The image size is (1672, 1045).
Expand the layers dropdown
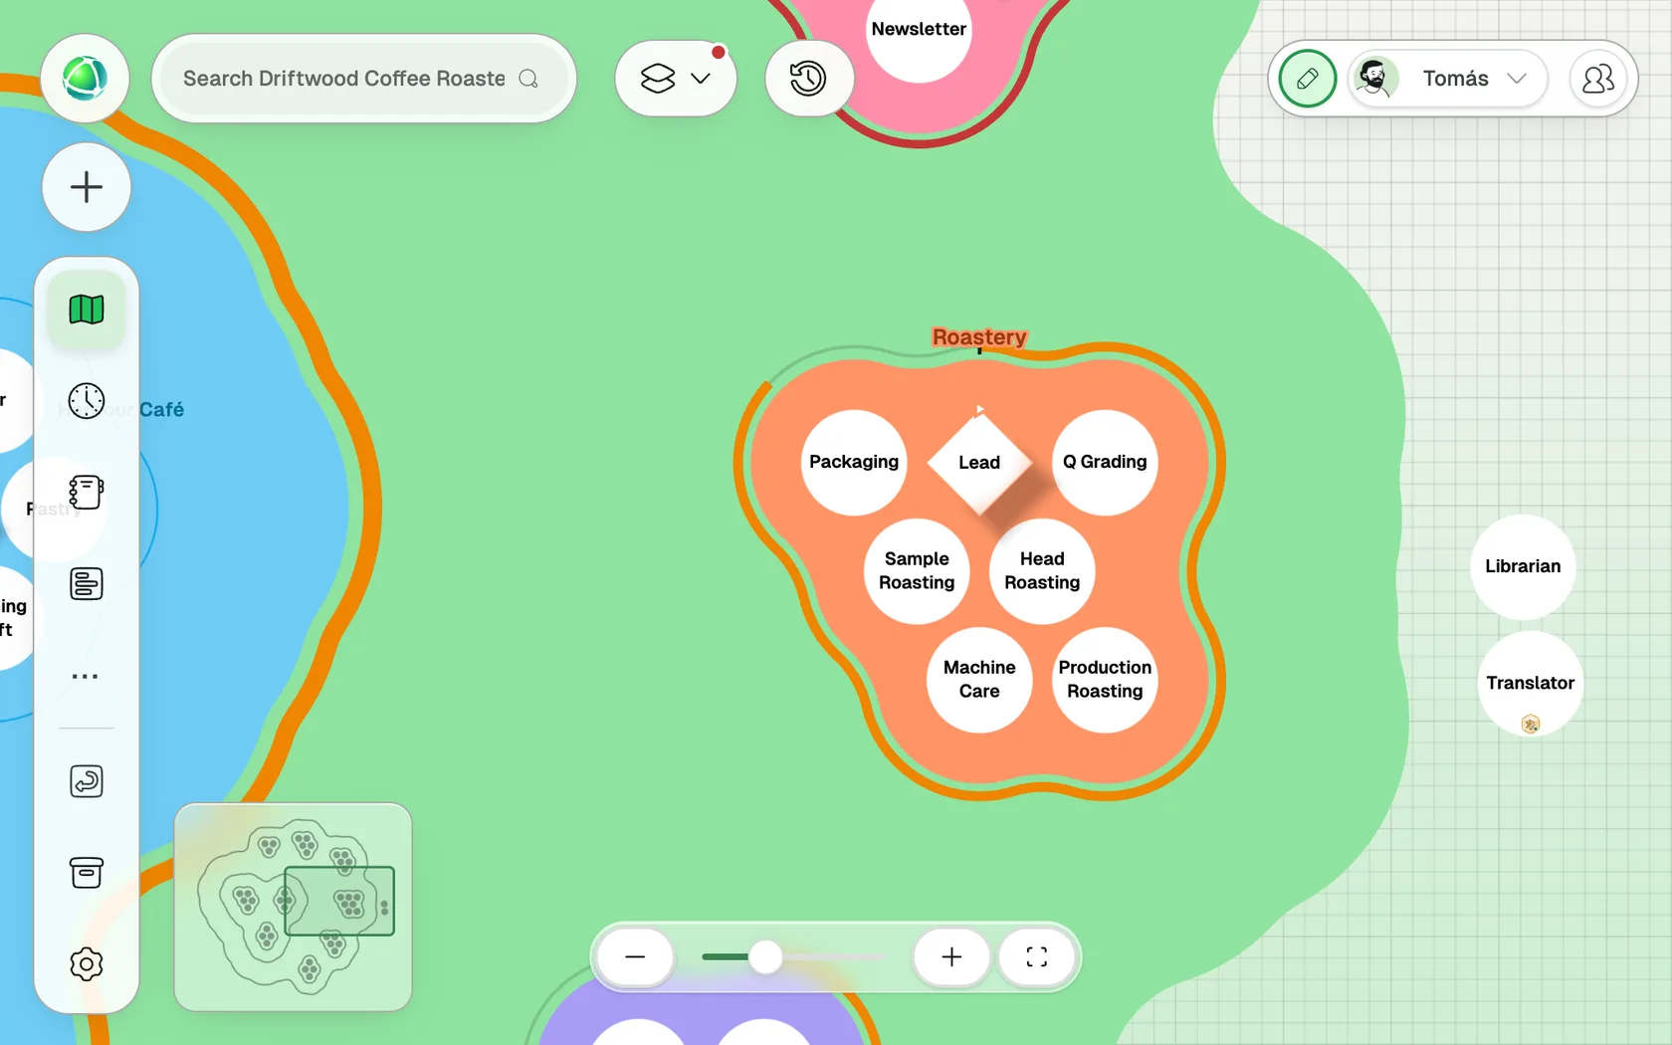[676, 79]
